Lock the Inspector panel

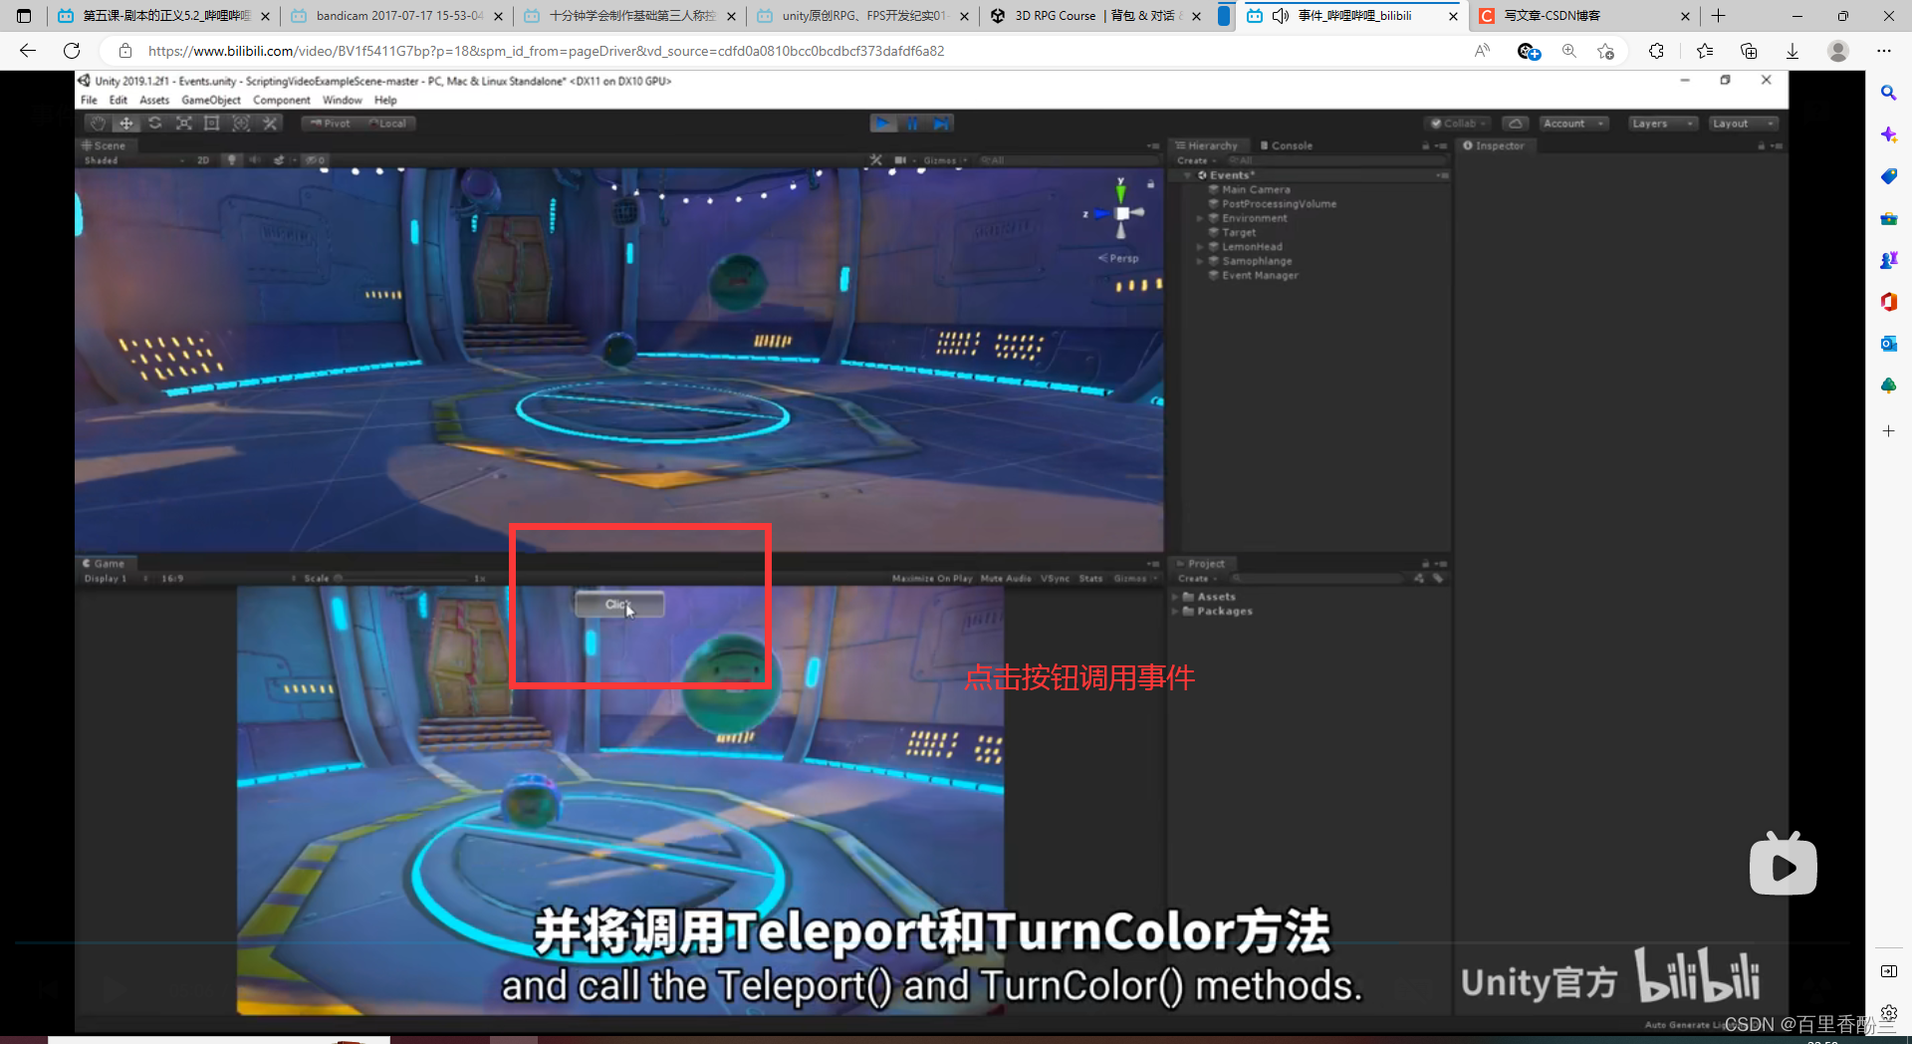(x=1761, y=145)
